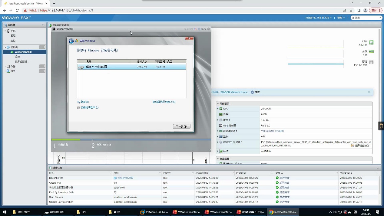Click the Networking (网络) icon in navigator
Viewport: 384px width, 216px height.
pyautogui.click(x=8, y=71)
